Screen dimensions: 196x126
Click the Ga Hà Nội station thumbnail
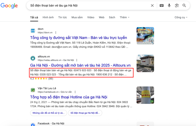145,63
